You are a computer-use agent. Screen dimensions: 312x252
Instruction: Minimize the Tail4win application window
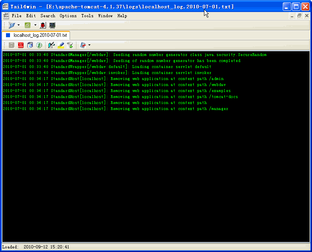tap(287, 7)
